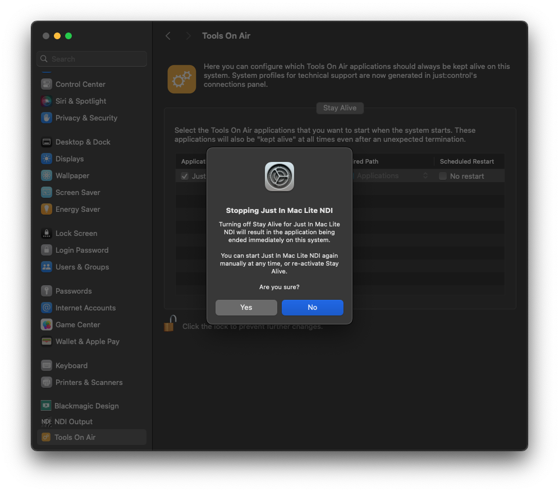Screen dimensions: 559x492
Task: Select Tools On Air gear icon in sidebar
Action: pyautogui.click(x=46, y=437)
